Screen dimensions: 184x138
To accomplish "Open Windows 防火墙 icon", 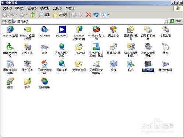I will click(x=96, y=33).
